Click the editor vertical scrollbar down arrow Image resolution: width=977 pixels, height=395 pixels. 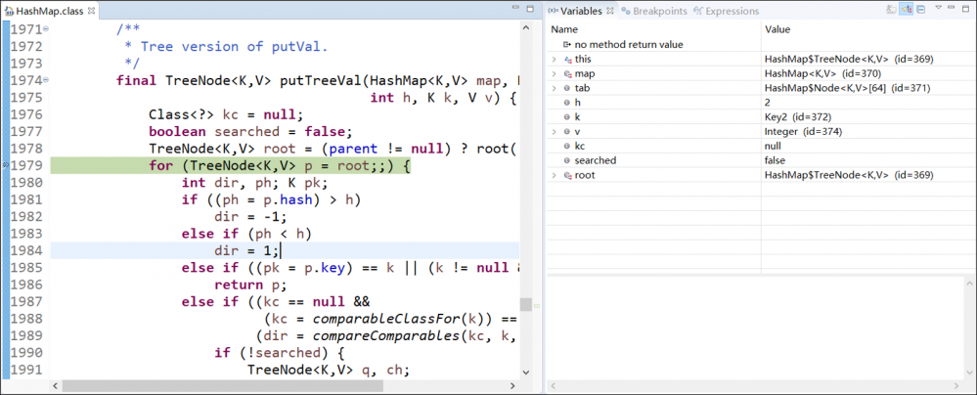(x=526, y=372)
